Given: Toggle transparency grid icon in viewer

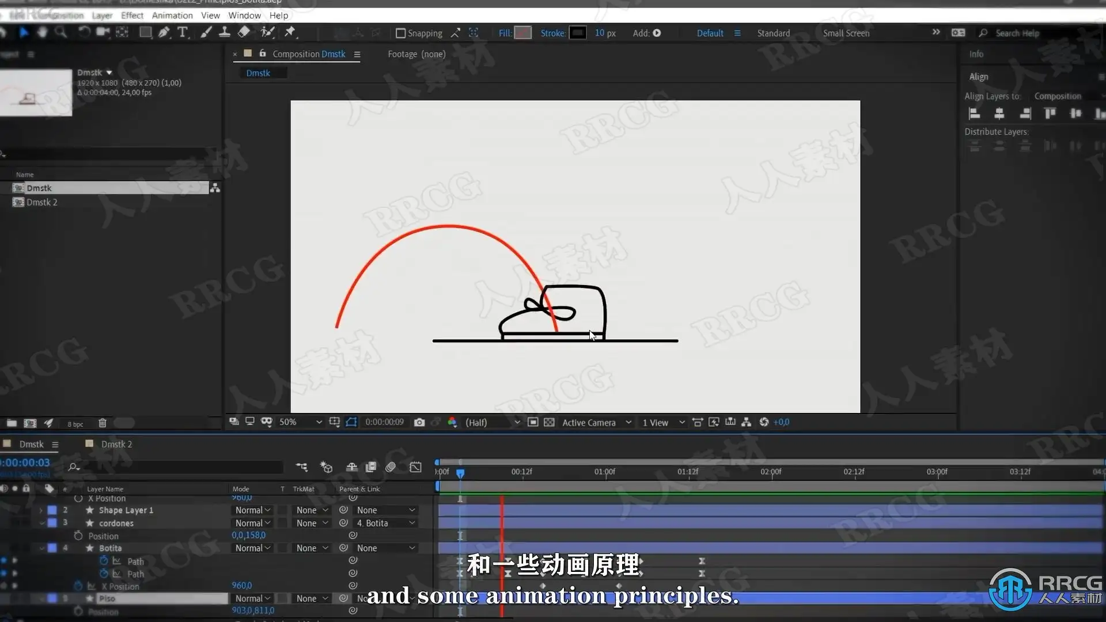Looking at the screenshot, I should 549,422.
